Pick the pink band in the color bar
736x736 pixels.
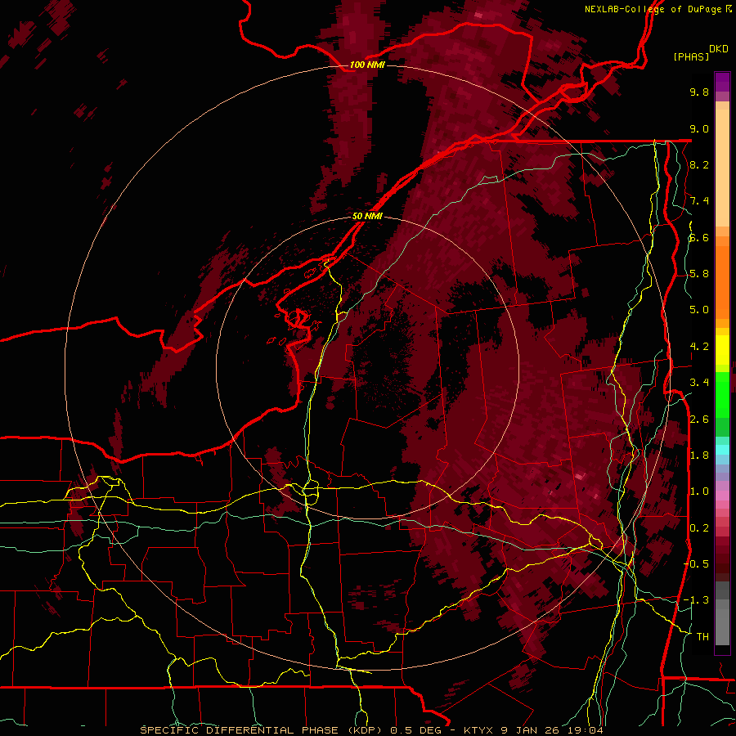coord(722,496)
